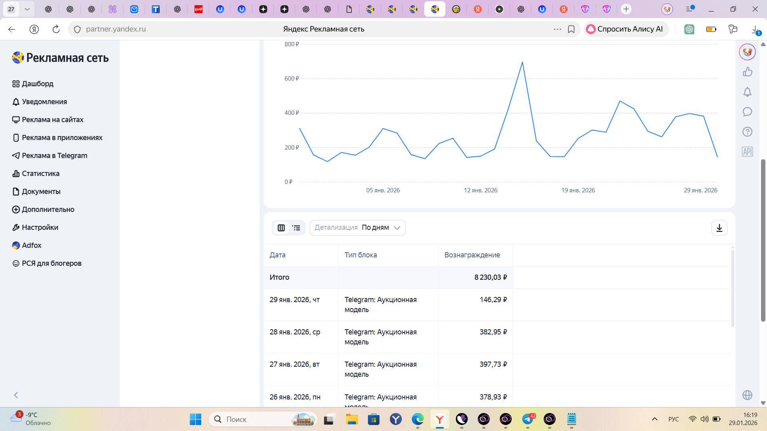Viewport: 767px width, 431px height.
Task: Collapse the left sidebar menu
Action: tap(16, 395)
